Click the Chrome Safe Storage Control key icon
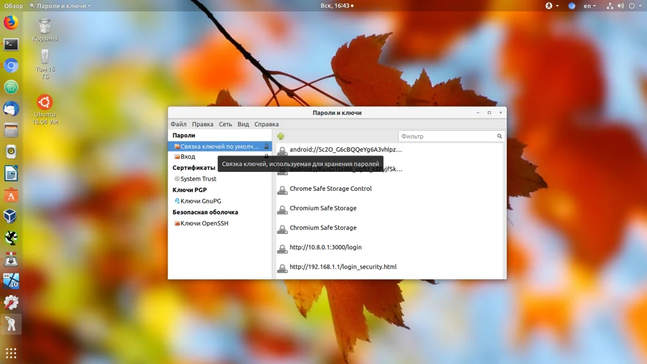Viewport: 647px width, 364px height. [x=282, y=190]
